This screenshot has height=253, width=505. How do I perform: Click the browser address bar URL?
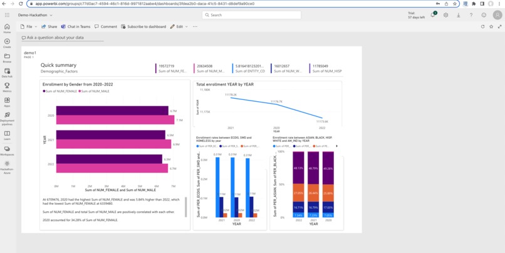coord(145,4)
